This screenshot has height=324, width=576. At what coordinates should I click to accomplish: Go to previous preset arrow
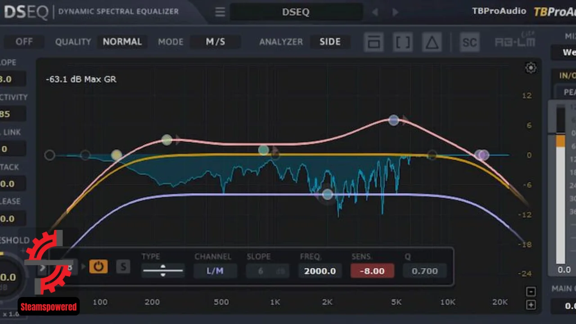[x=375, y=12]
